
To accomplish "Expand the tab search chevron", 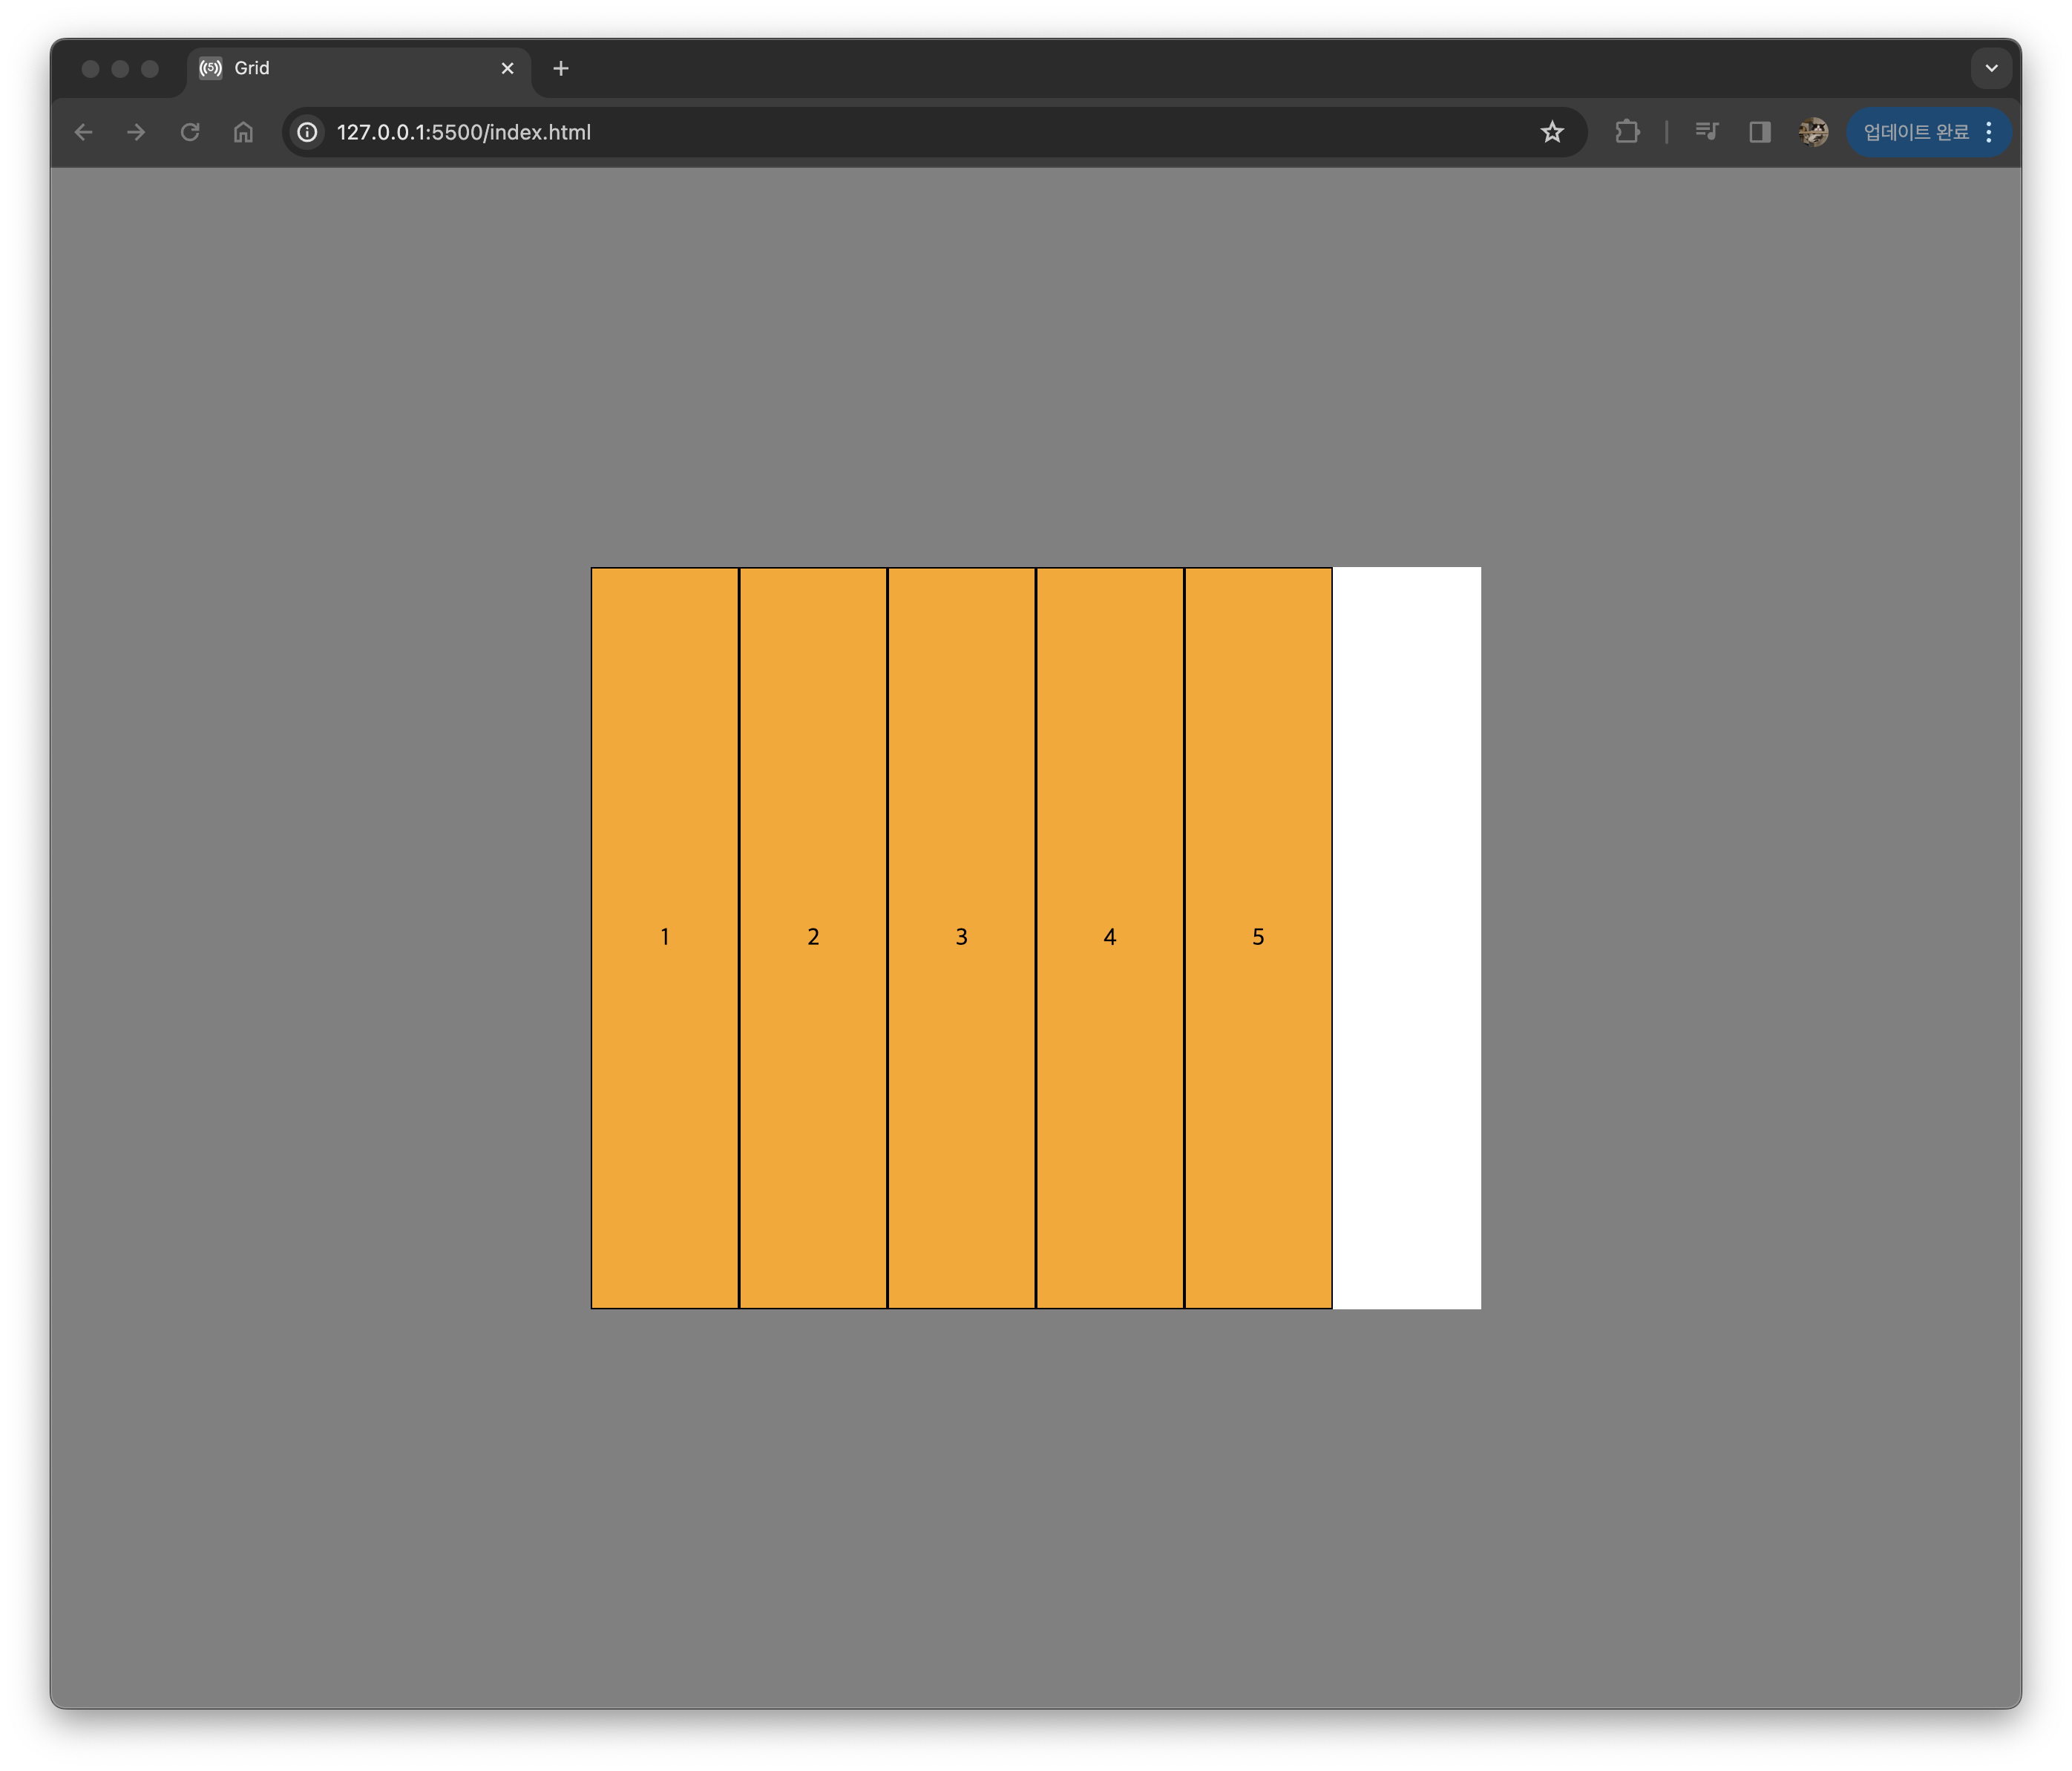I will point(1991,68).
